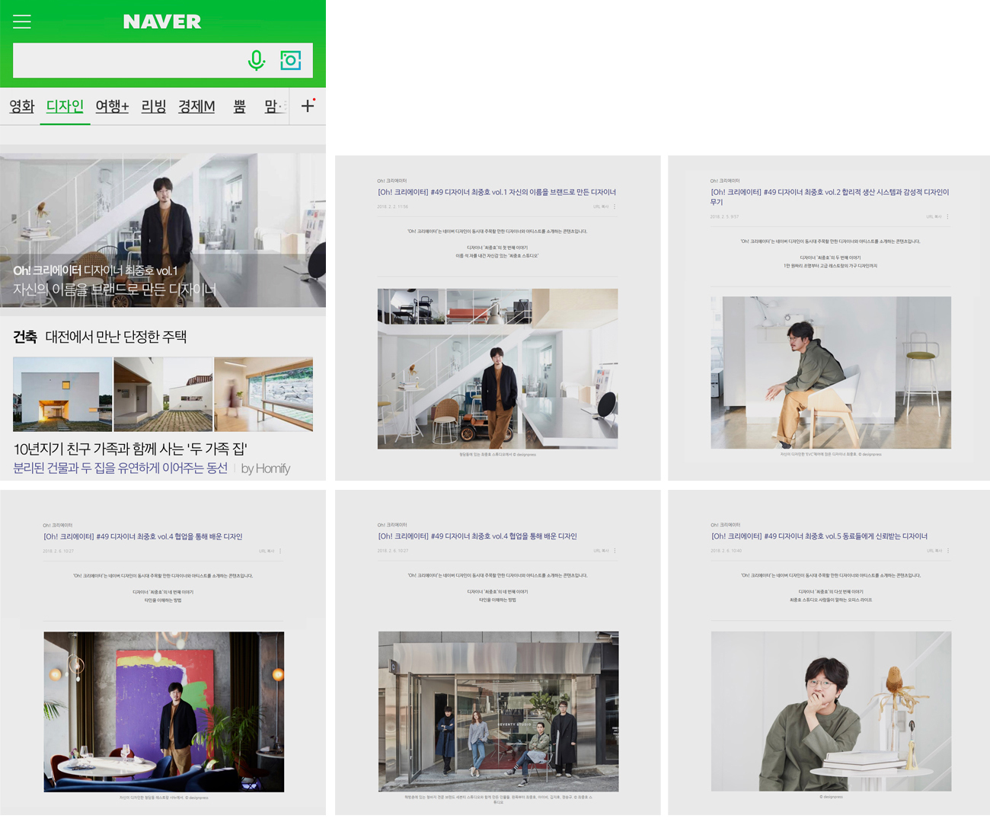Click the caption under the storefront group photo
990x822 pixels.
[498, 799]
